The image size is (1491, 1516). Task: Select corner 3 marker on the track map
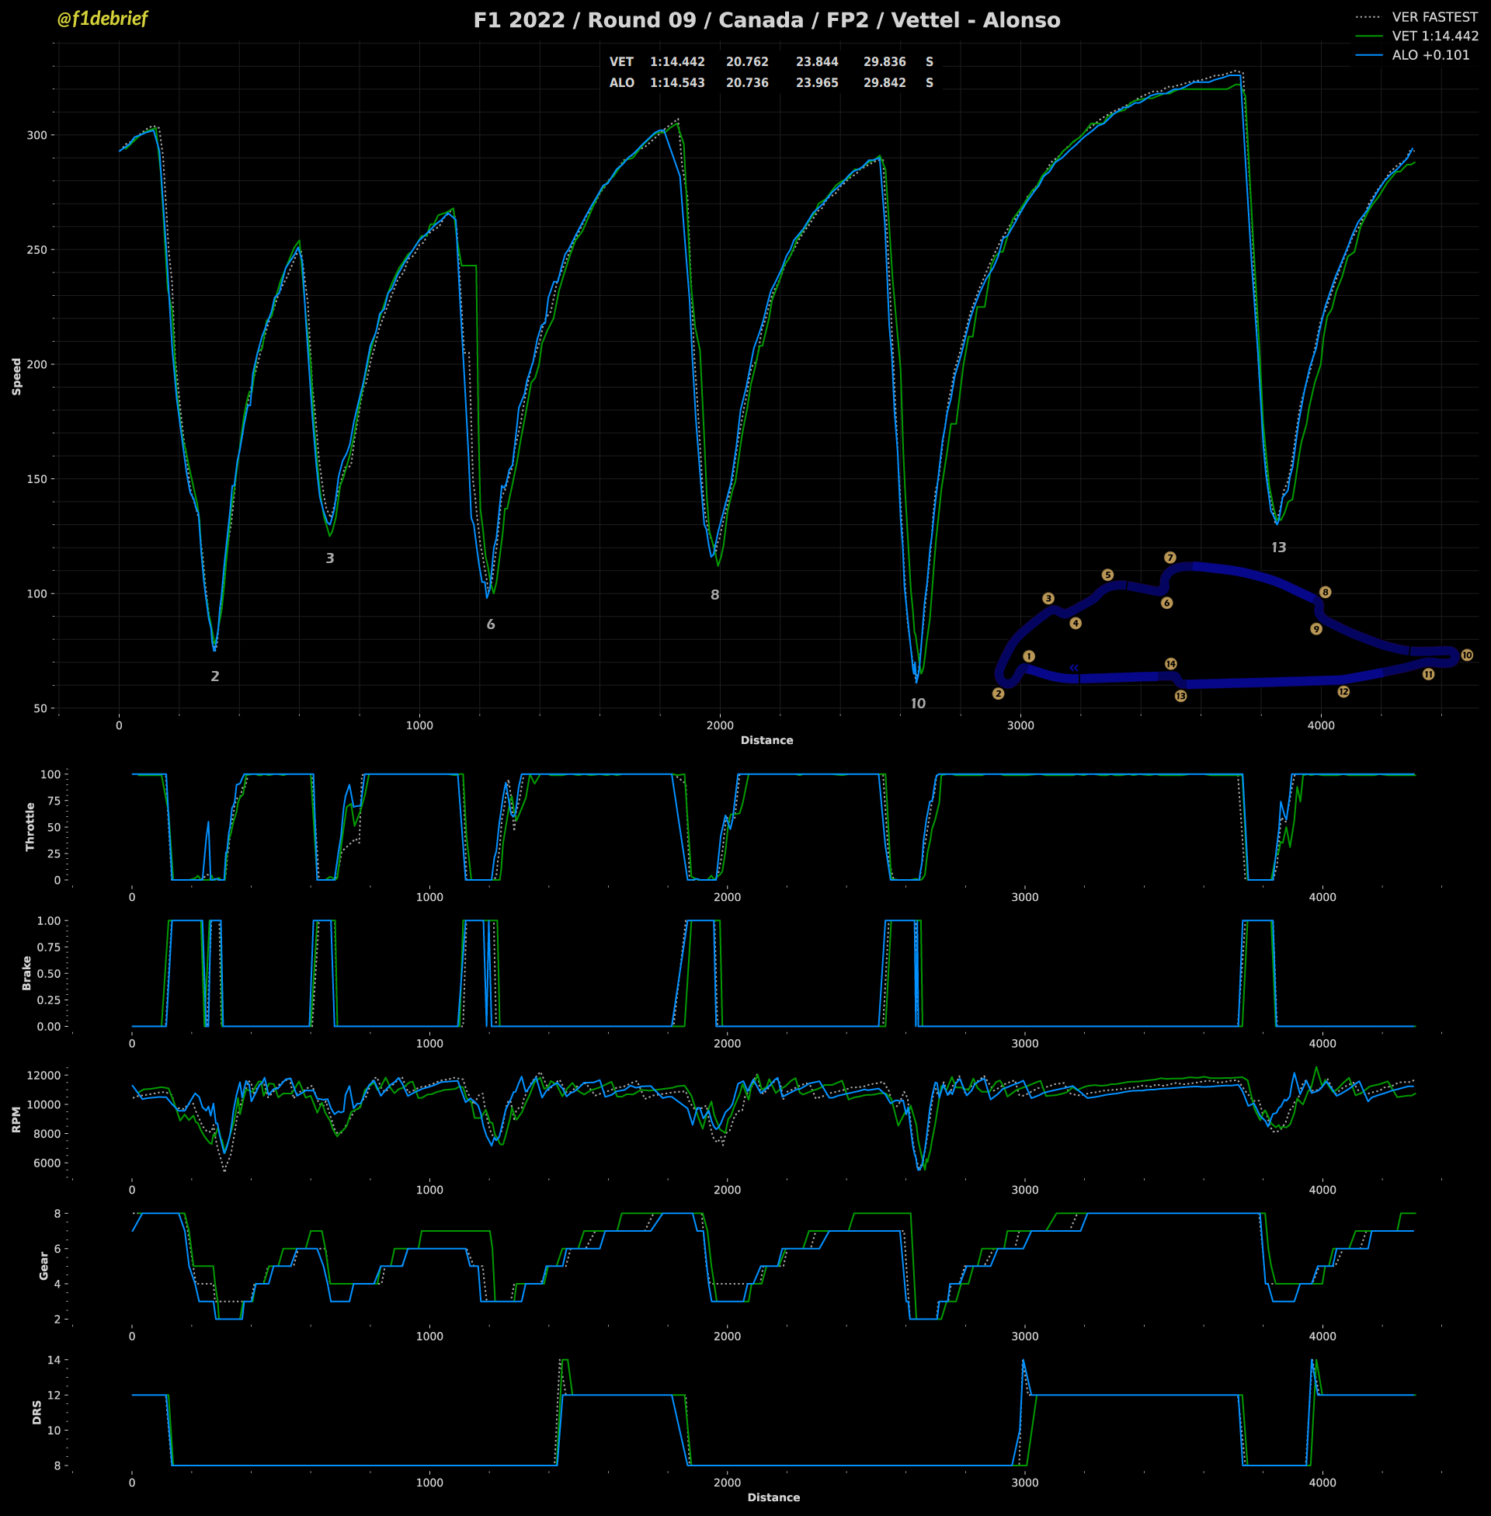[1048, 598]
